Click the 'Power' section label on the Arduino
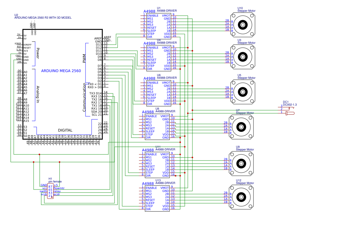The width and height of the screenshot is (357, 252). coord(38,53)
